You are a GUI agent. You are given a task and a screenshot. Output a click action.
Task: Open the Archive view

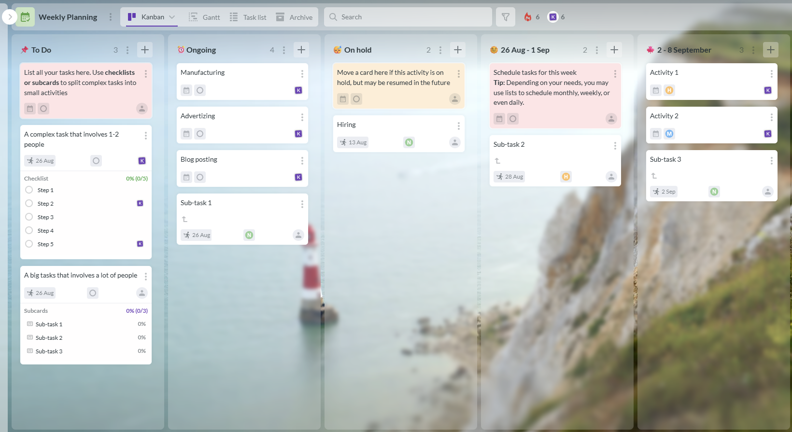(294, 17)
